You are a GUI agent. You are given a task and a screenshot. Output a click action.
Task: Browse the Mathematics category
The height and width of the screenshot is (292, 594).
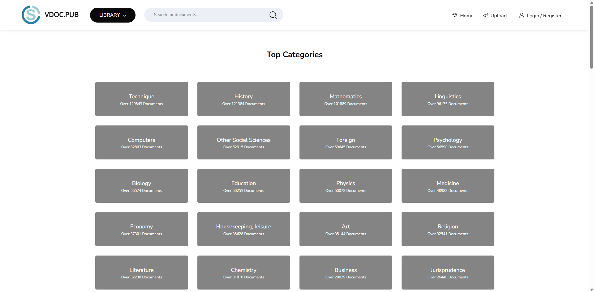(346, 99)
